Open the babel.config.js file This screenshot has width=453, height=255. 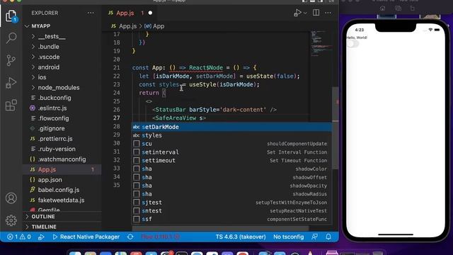point(58,190)
